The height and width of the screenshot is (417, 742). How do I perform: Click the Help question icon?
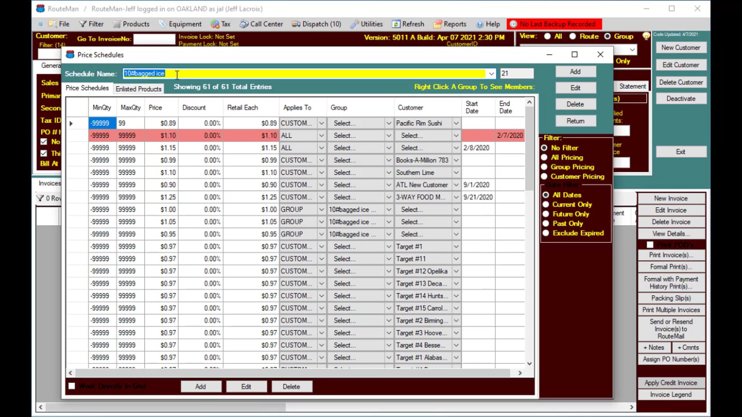pyautogui.click(x=480, y=24)
